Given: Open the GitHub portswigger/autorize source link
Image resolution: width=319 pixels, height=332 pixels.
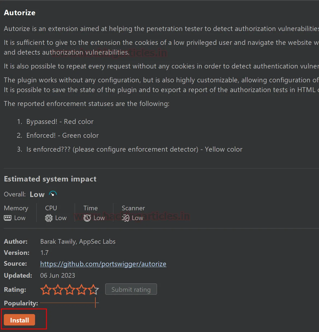Looking at the screenshot, I should pos(103,264).
